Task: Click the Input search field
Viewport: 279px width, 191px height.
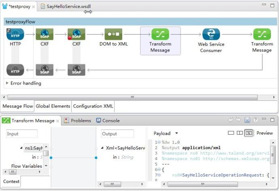Action: [x=22, y=134]
